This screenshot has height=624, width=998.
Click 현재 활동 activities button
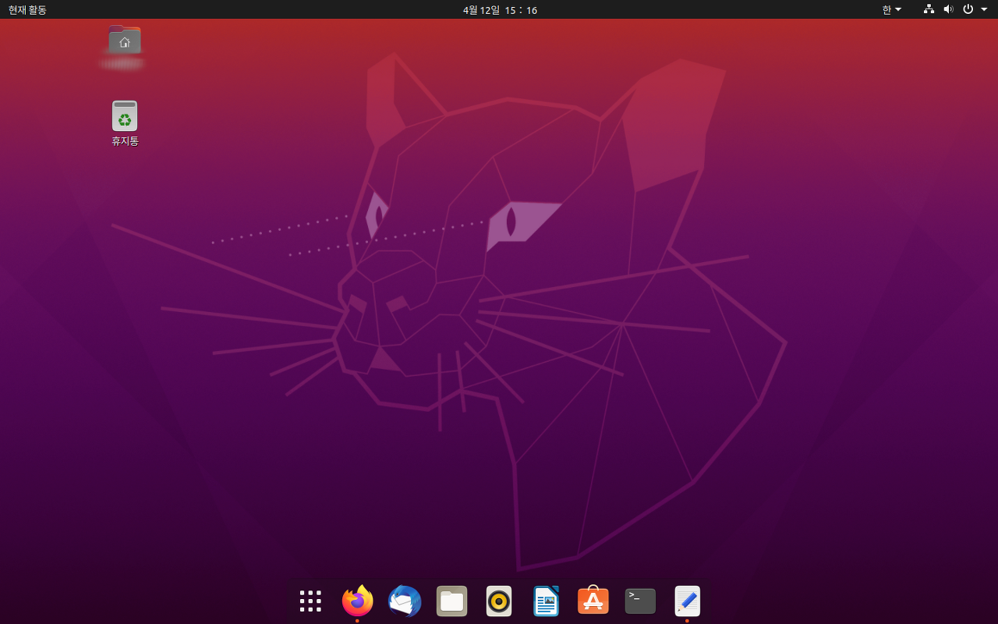(x=27, y=10)
